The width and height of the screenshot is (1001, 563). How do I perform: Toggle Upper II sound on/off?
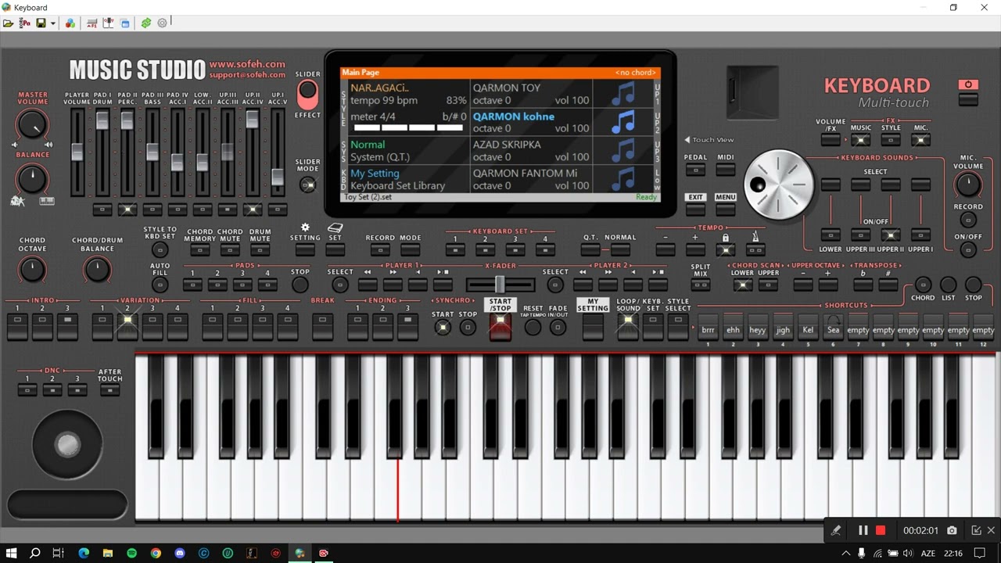pos(890,235)
